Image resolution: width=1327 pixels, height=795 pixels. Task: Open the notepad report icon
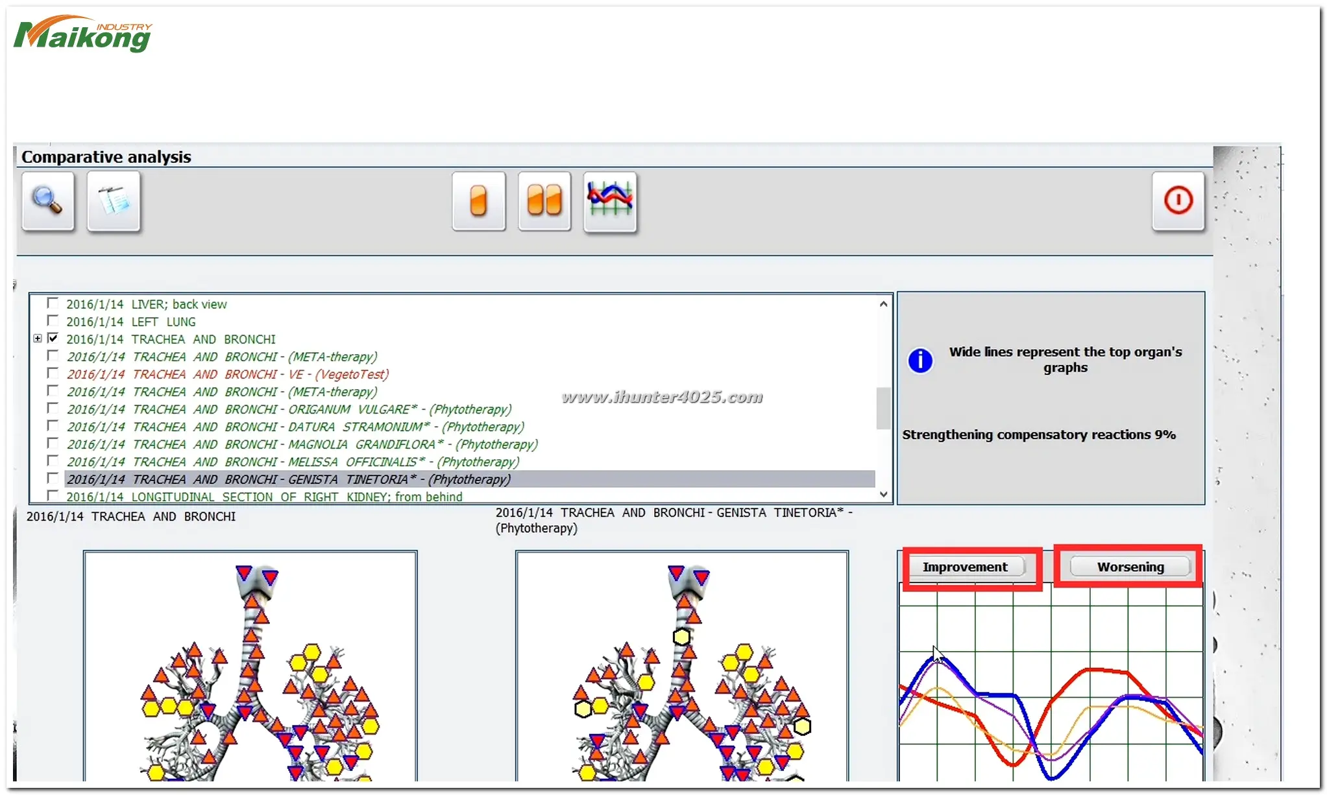pyautogui.click(x=114, y=200)
